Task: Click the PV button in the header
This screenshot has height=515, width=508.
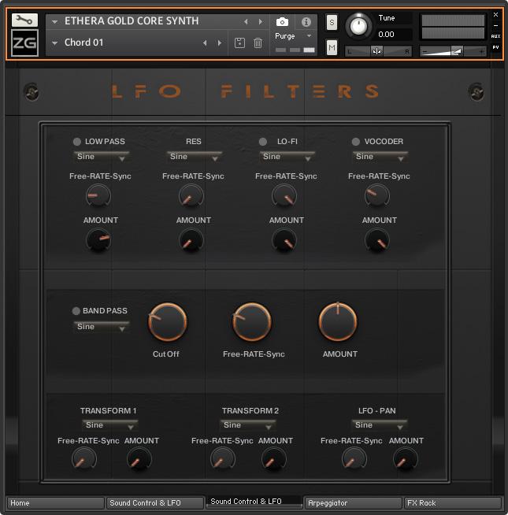Action: 495,47
